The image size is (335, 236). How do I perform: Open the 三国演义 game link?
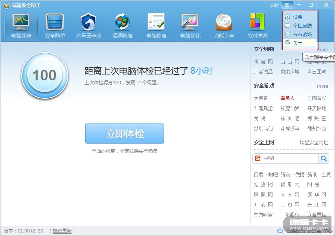coord(317,98)
